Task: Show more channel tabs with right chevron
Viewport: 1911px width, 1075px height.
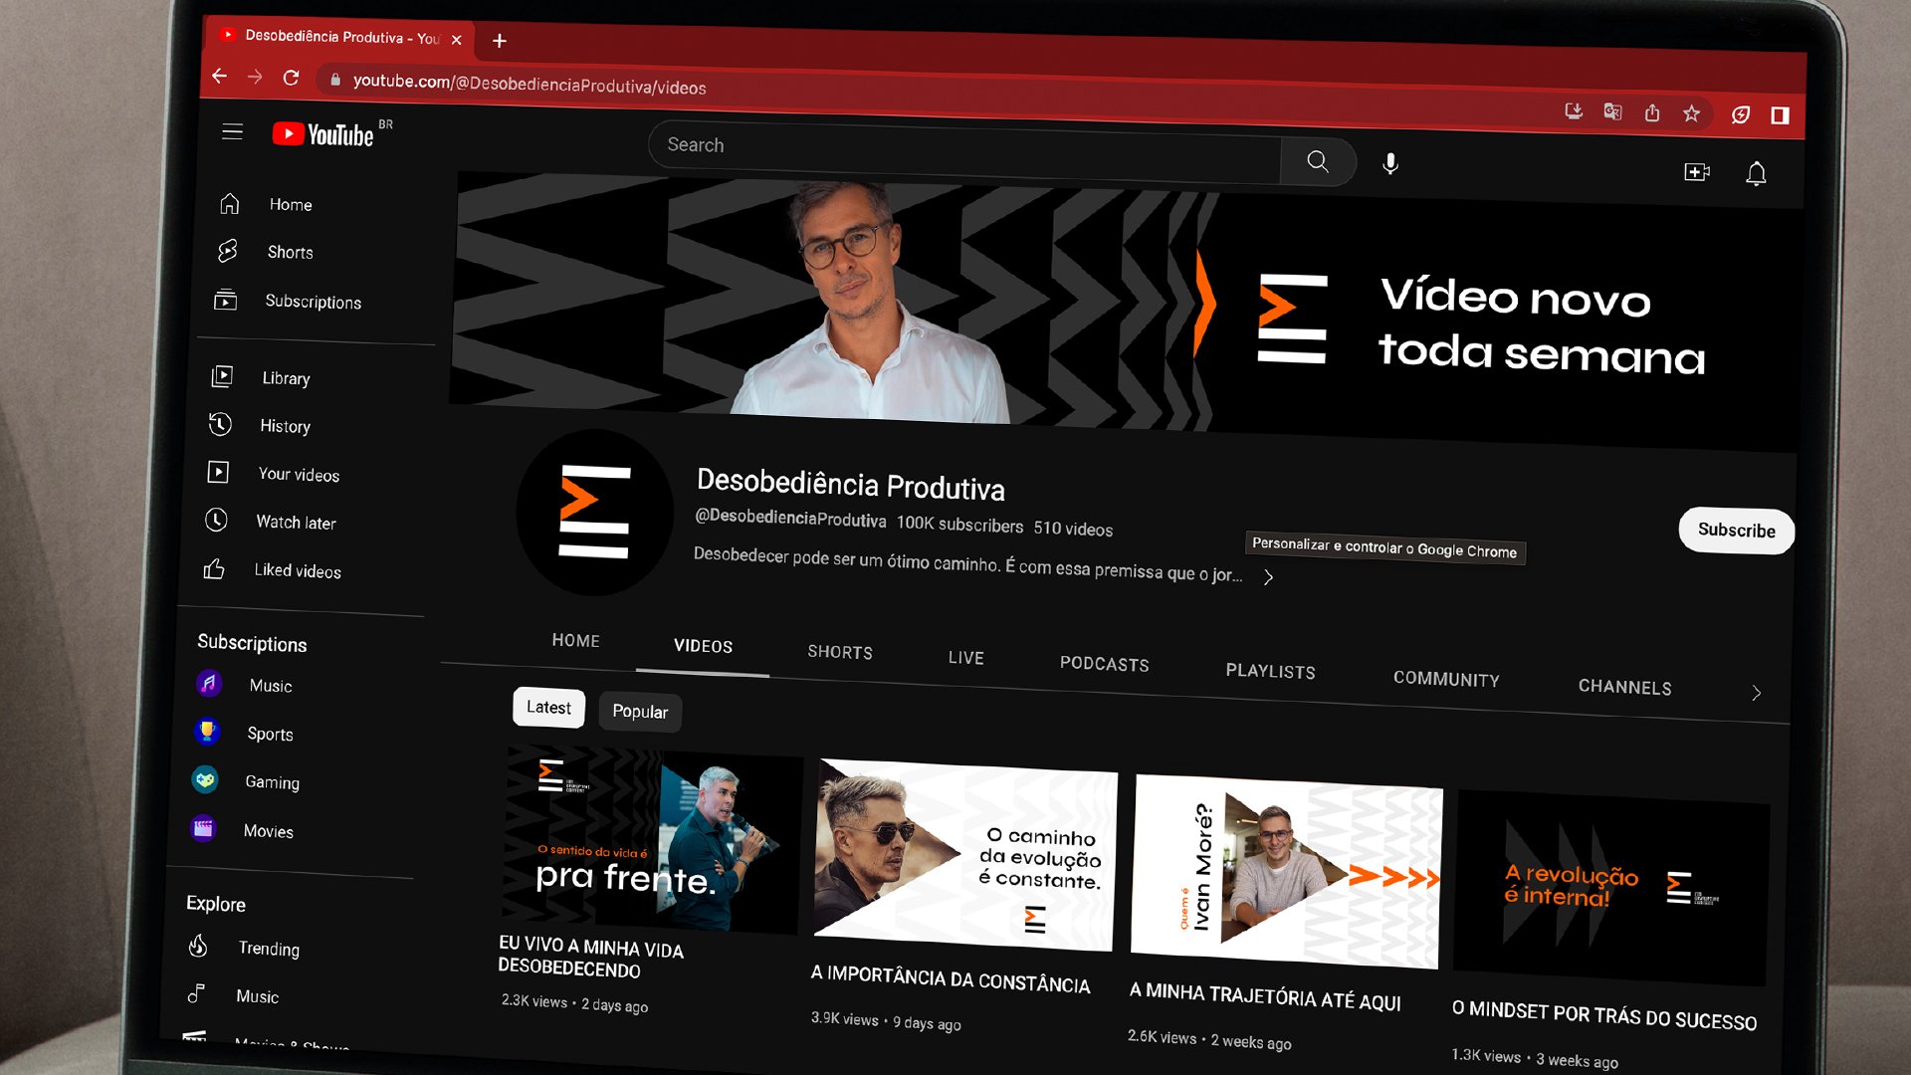Action: coord(1756,693)
